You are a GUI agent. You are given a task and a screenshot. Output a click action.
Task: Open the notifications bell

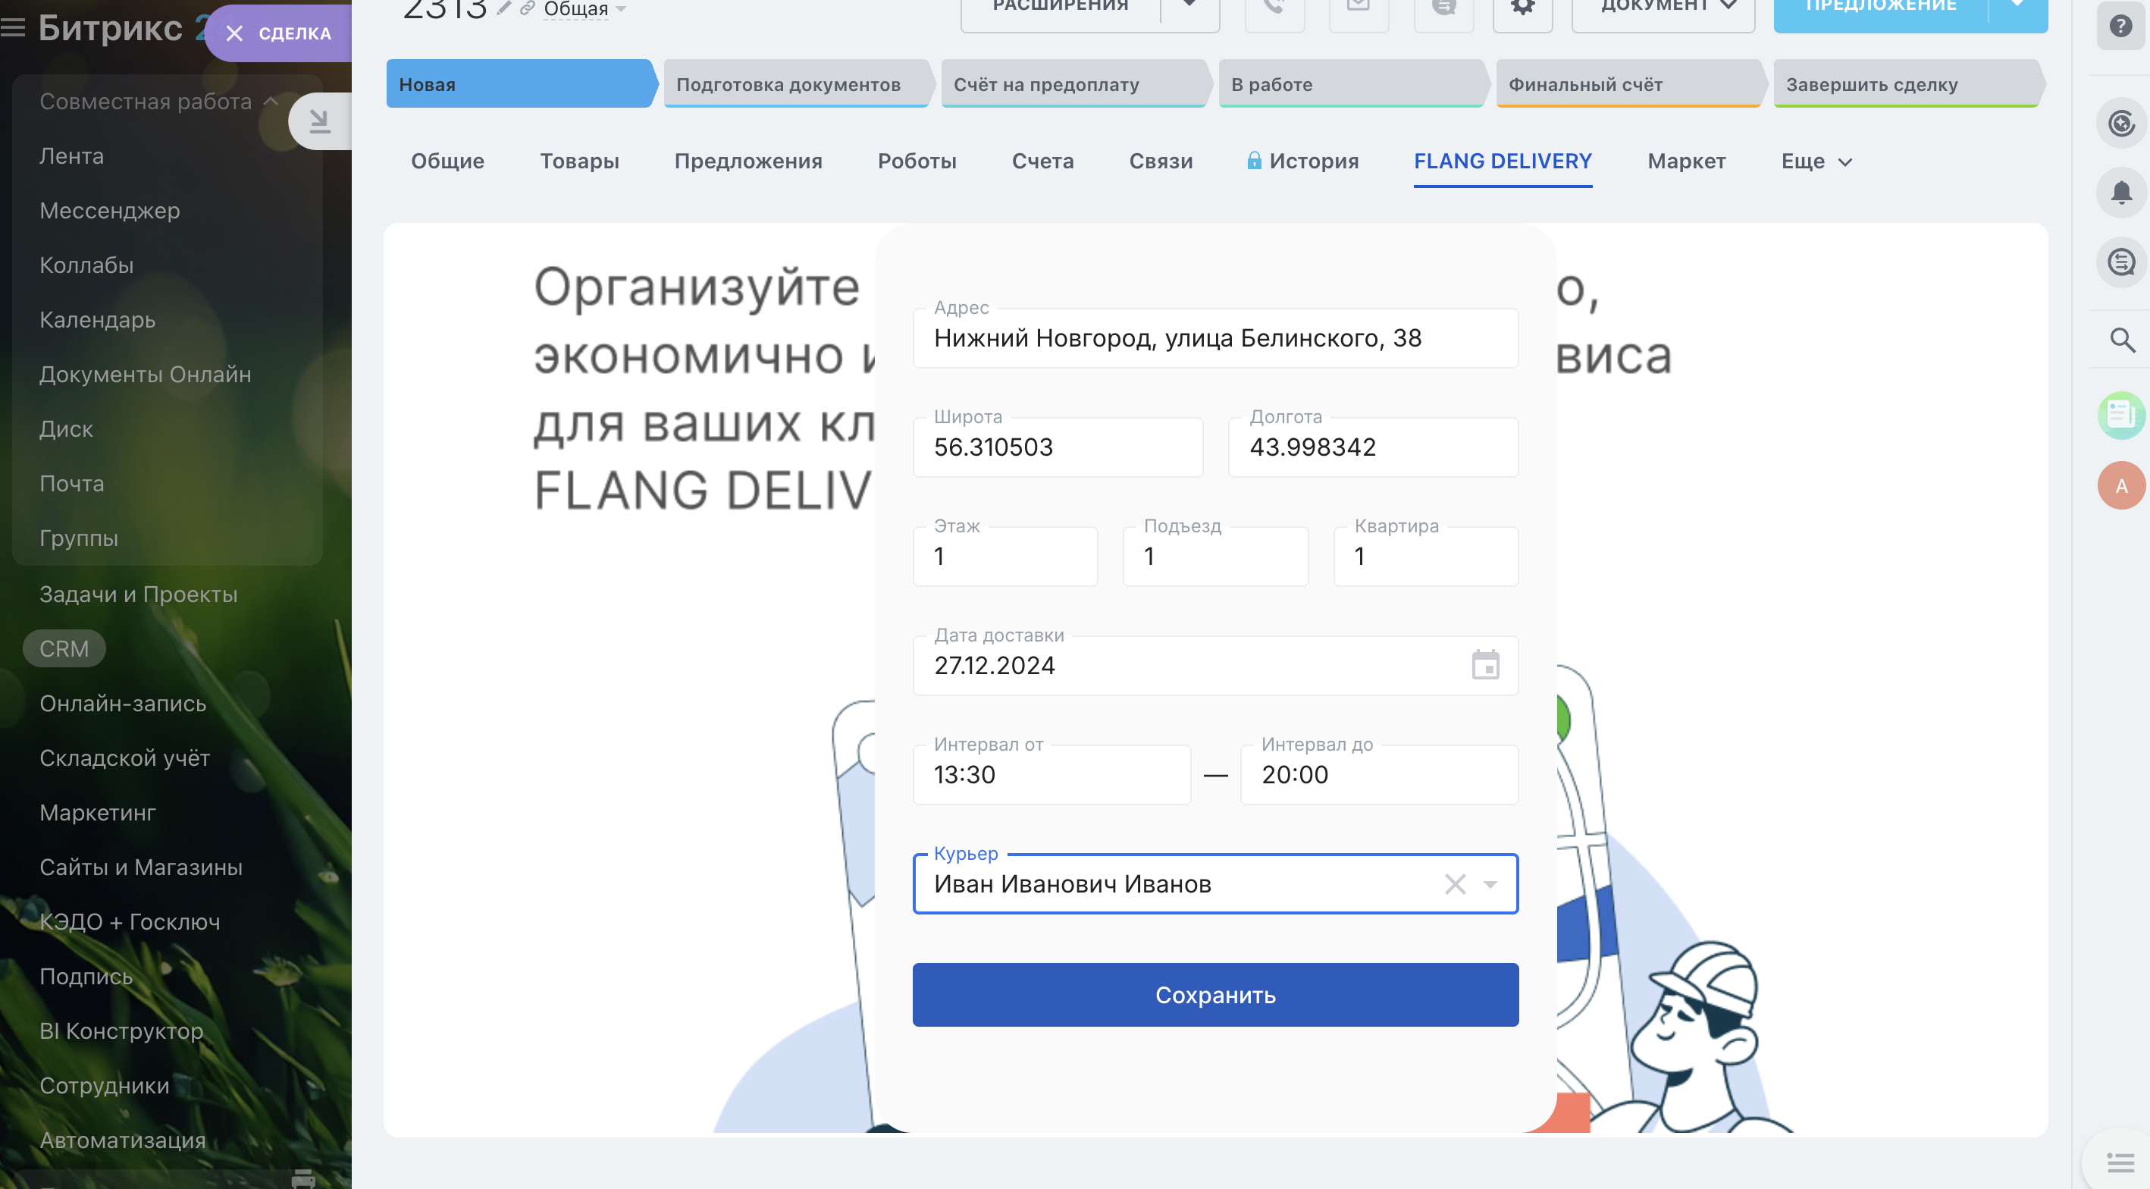coord(2120,193)
